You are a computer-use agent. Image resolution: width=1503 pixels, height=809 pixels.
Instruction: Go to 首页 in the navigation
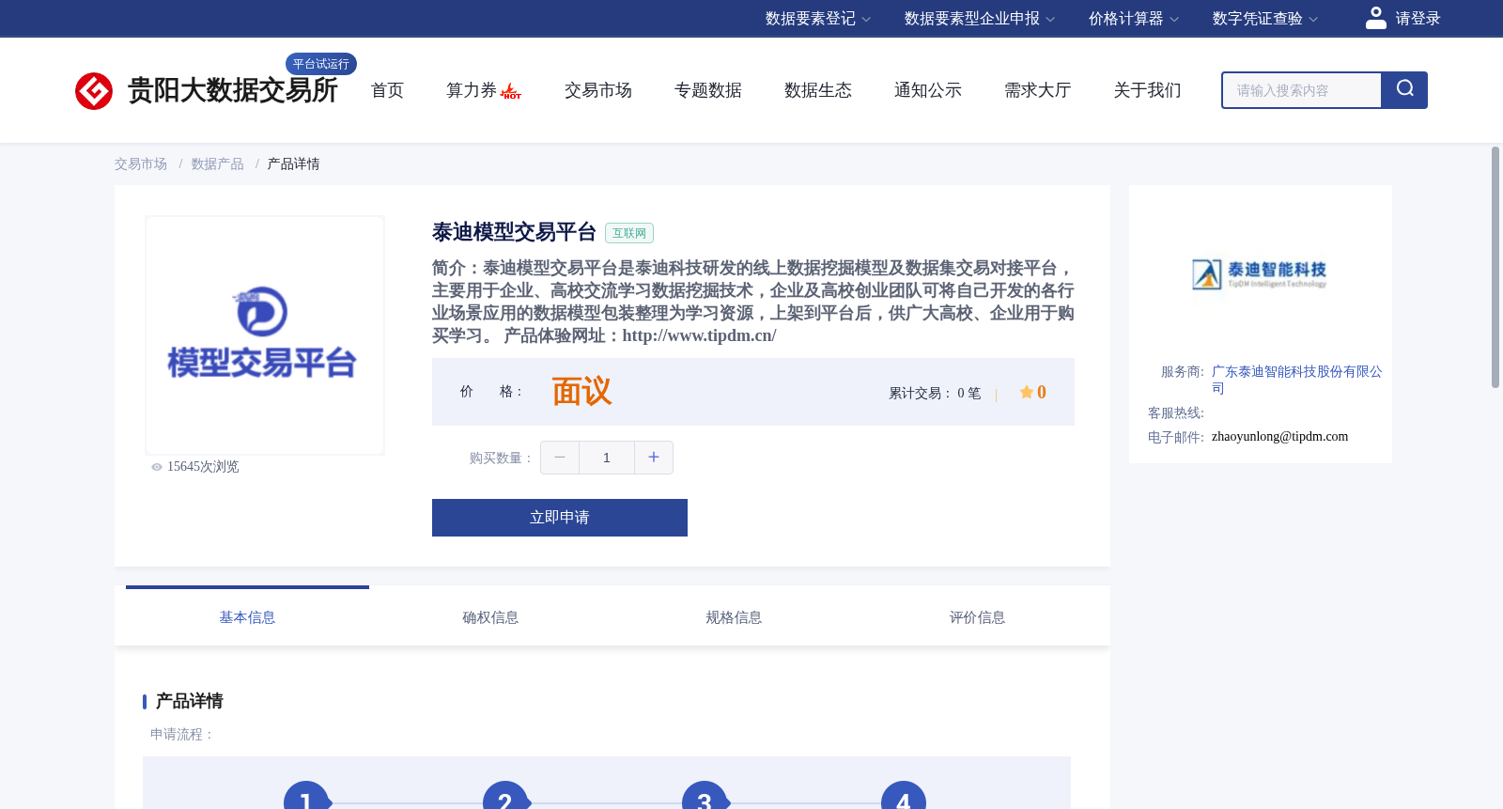click(387, 90)
